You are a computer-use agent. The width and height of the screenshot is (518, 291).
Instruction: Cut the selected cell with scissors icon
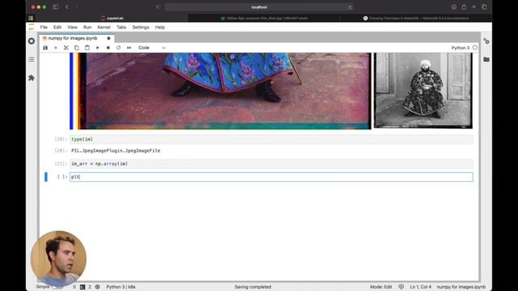coord(66,48)
